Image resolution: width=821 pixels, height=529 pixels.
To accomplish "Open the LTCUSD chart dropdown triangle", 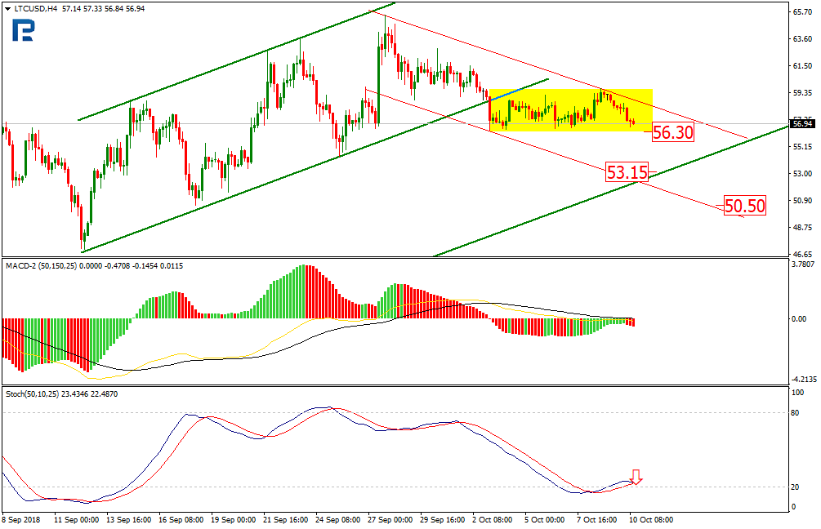I will pos(7,9).
